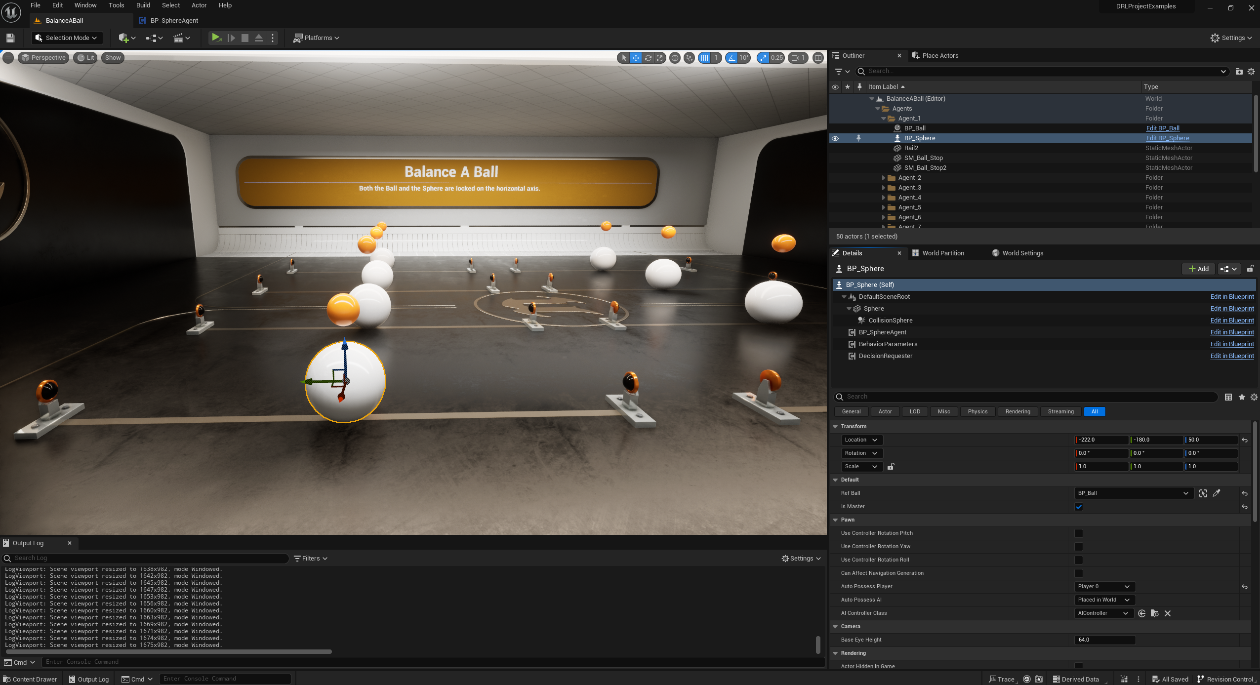Open the Lit view mode menu
Screen dimensions: 1260x685
[86, 58]
